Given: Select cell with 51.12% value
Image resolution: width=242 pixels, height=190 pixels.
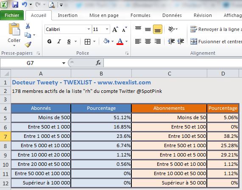Looking at the screenshot, I should point(101,118).
